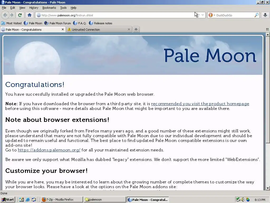Close the Untrusted Connection tab

point(129,30)
